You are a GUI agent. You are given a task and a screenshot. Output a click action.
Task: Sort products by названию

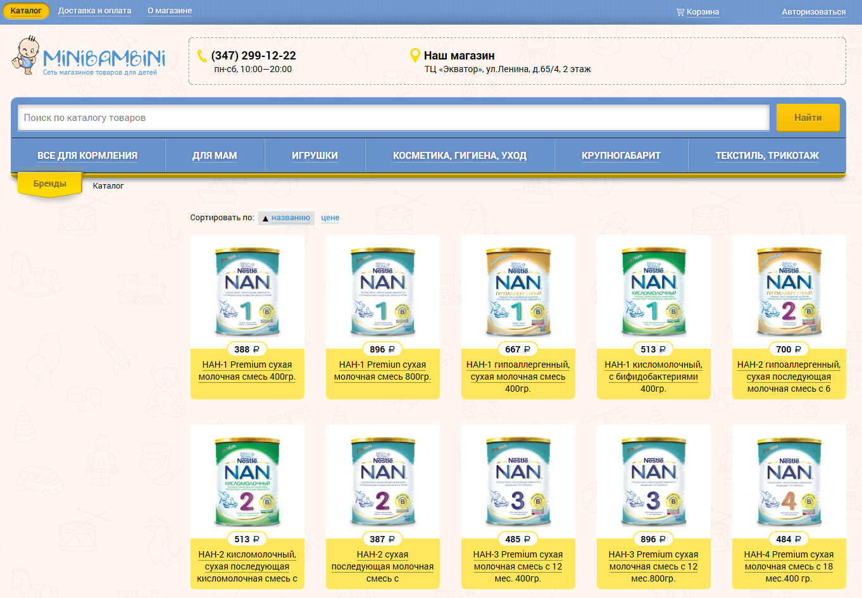pos(290,218)
